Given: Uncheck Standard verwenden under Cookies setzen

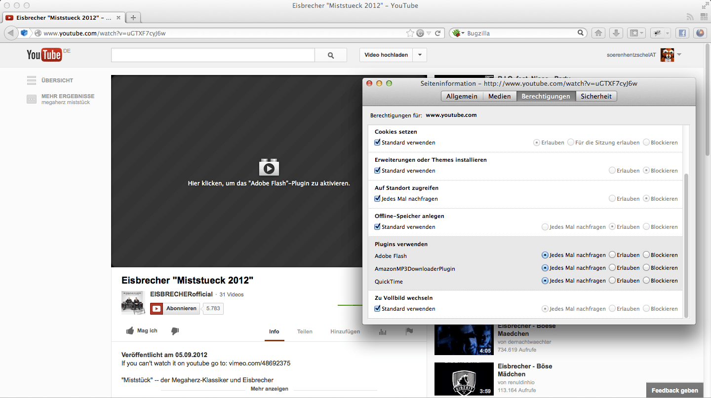Looking at the screenshot, I should [x=378, y=143].
